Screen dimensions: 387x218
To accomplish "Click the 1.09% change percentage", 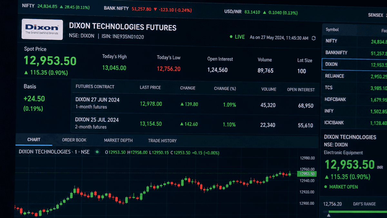I will 229,105.
